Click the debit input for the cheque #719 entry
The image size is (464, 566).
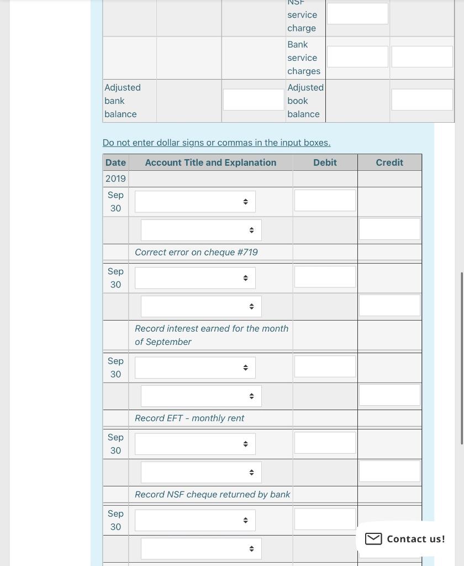point(325,200)
